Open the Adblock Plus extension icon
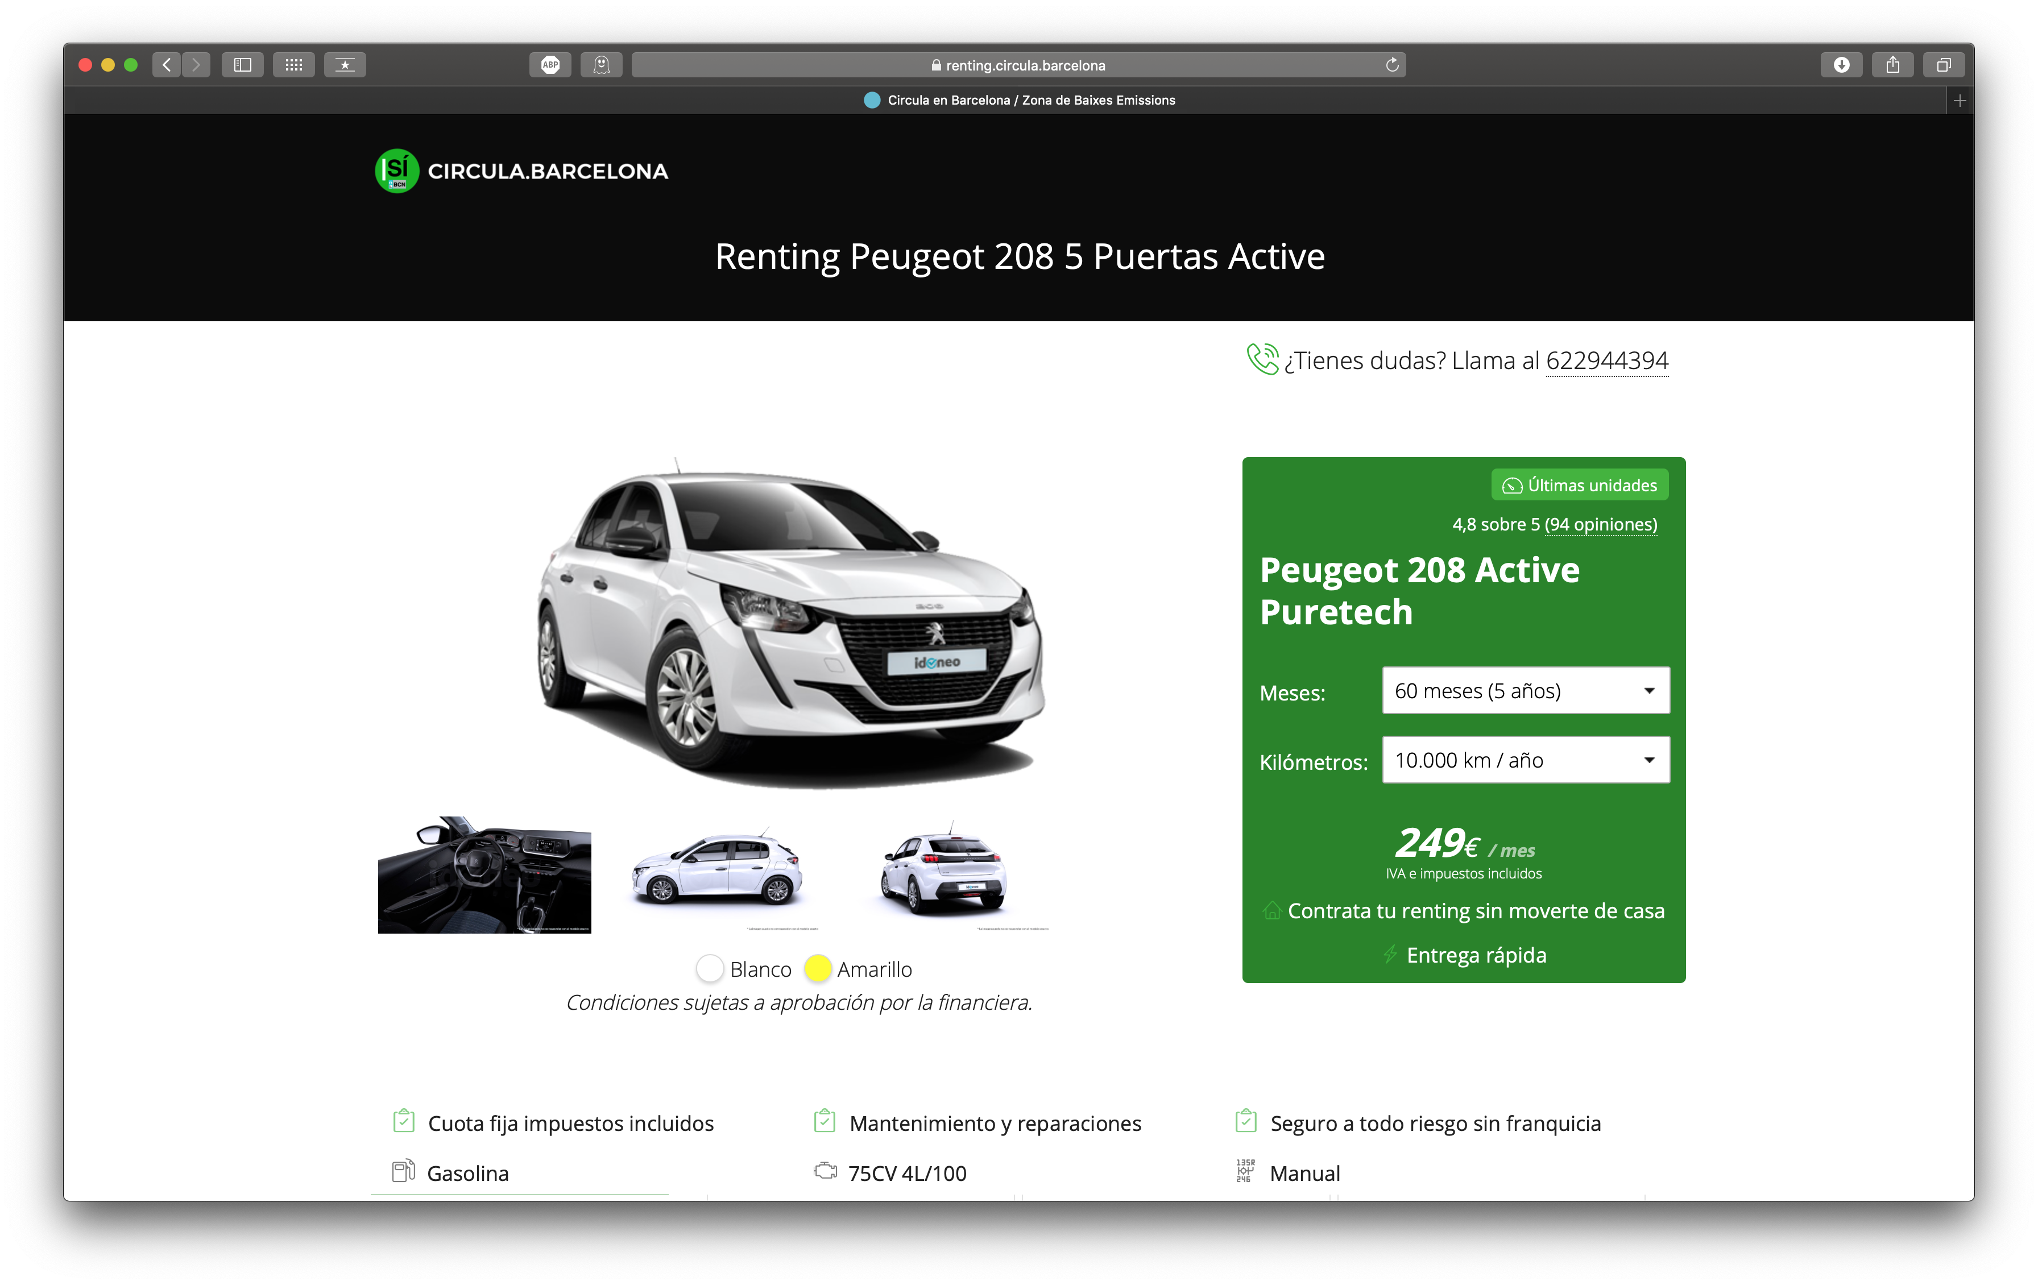This screenshot has width=2038, height=1285. pyautogui.click(x=550, y=65)
